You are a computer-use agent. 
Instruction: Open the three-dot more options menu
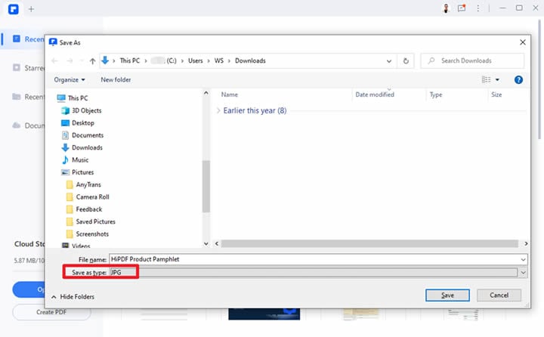(478, 8)
